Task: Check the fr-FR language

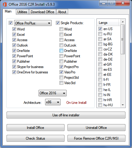Action: [100, 85]
